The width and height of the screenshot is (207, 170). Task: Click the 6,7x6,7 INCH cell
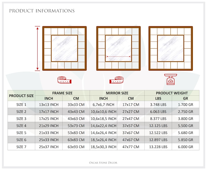click(x=103, y=105)
